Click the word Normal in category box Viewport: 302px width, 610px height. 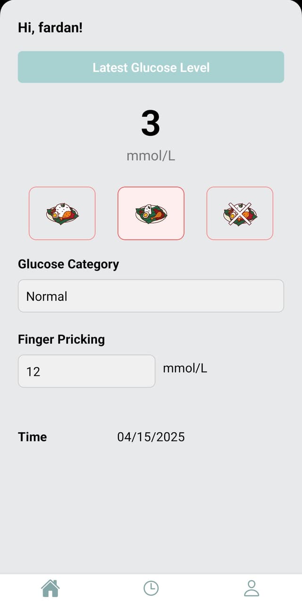click(47, 297)
